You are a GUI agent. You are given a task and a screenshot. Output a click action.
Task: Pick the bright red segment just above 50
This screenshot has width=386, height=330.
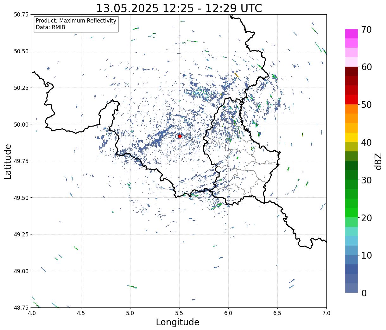click(x=351, y=99)
